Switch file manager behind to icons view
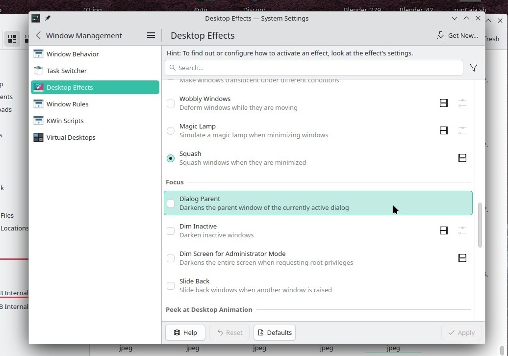Viewport: 508px width, 356px height. (12, 39)
